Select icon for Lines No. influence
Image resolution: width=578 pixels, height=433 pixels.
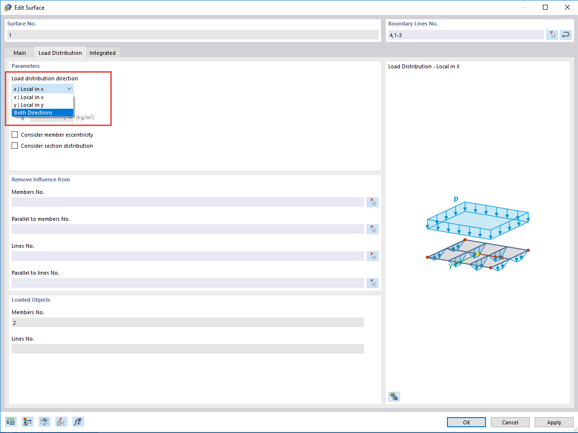(372, 256)
